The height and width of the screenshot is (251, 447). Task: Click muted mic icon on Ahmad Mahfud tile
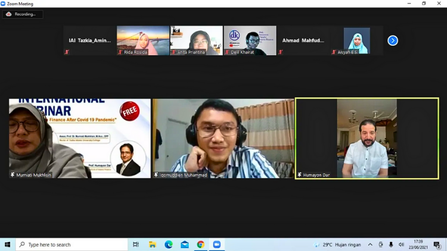tap(281, 52)
